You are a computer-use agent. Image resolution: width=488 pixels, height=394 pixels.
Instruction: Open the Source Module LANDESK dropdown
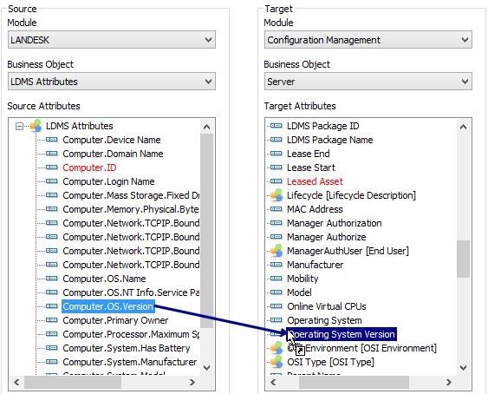pyautogui.click(x=112, y=40)
